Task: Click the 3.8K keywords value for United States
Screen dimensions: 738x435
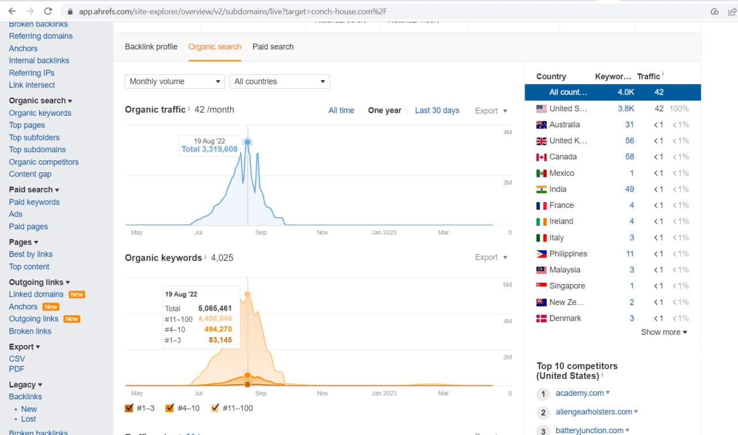Action: [626, 108]
